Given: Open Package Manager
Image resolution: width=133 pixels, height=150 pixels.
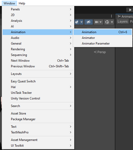Looking at the screenshot, I should click(38, 119).
